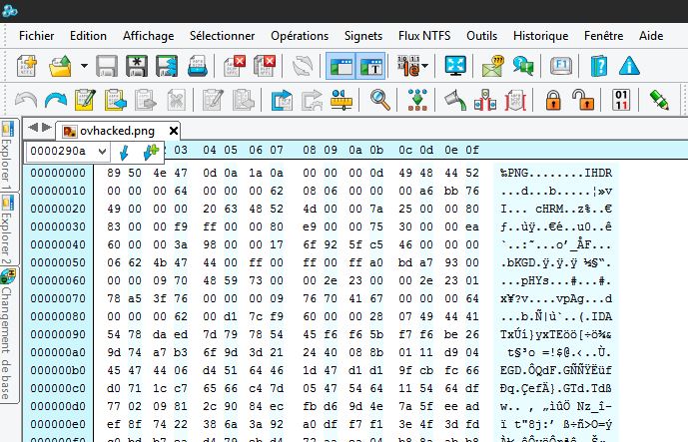Click the Save As floppy icon with star

137,66
